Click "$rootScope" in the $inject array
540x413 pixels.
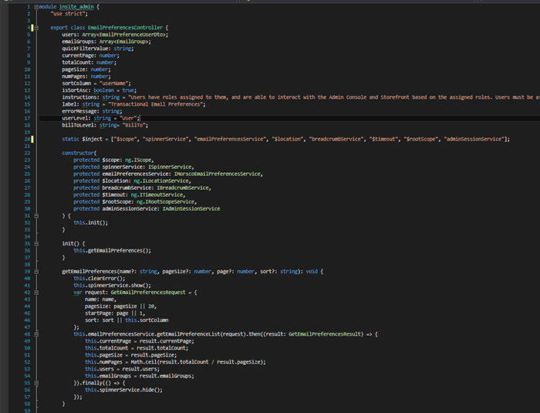coord(420,139)
